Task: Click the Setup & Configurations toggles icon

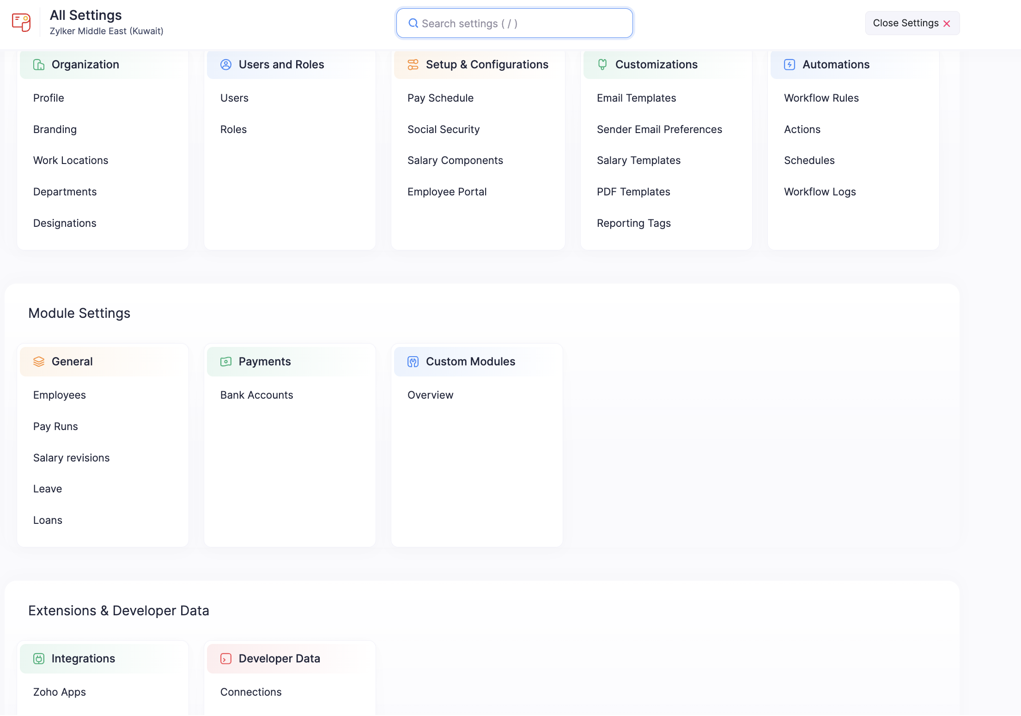Action: (x=413, y=65)
